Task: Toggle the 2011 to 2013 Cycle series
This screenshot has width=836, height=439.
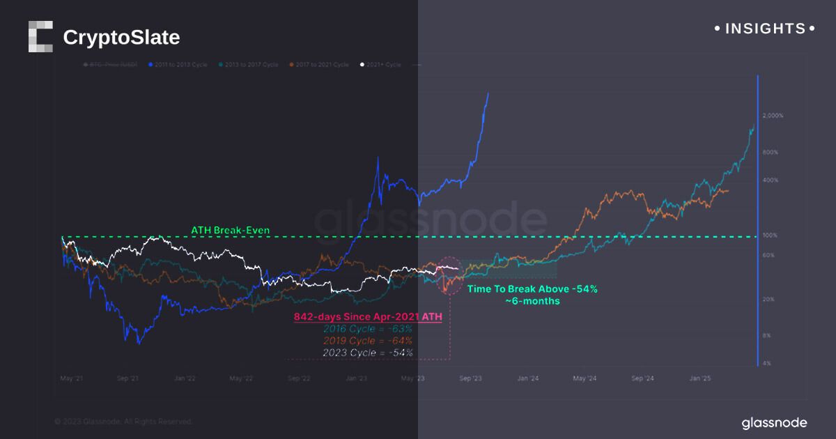Action: point(184,65)
